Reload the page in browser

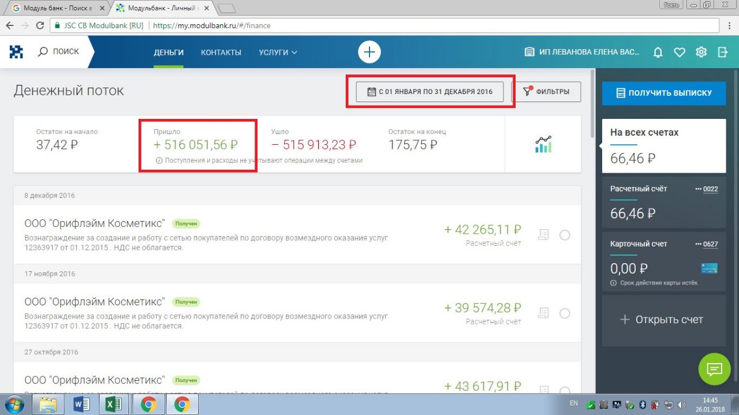(40, 25)
